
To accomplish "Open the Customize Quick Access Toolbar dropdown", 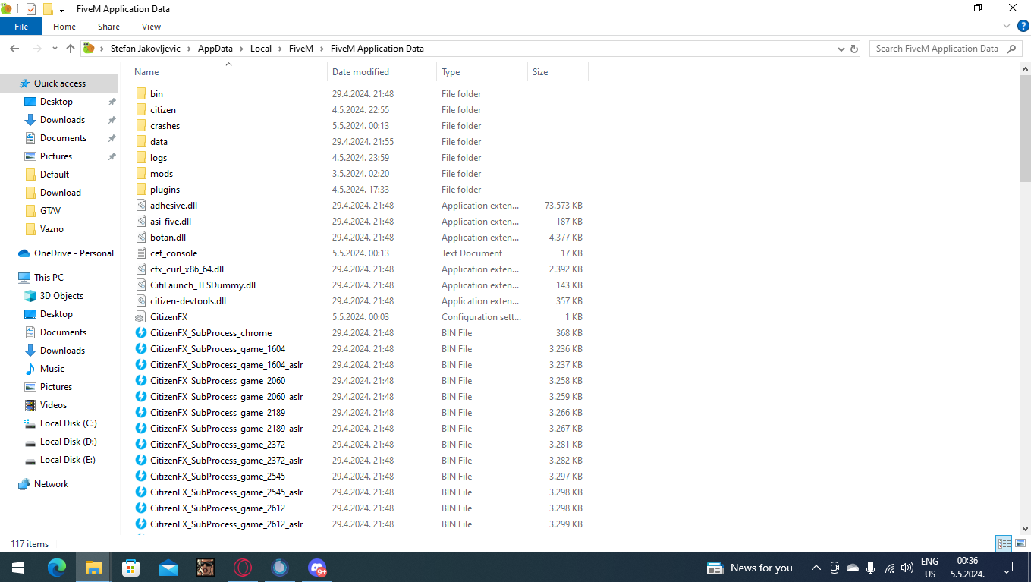I will point(61,10).
